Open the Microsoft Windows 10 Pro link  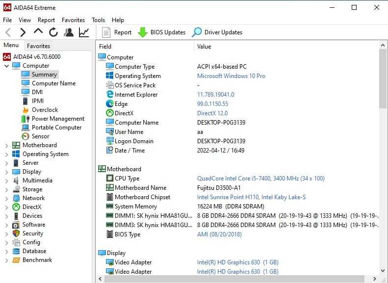[231, 76]
